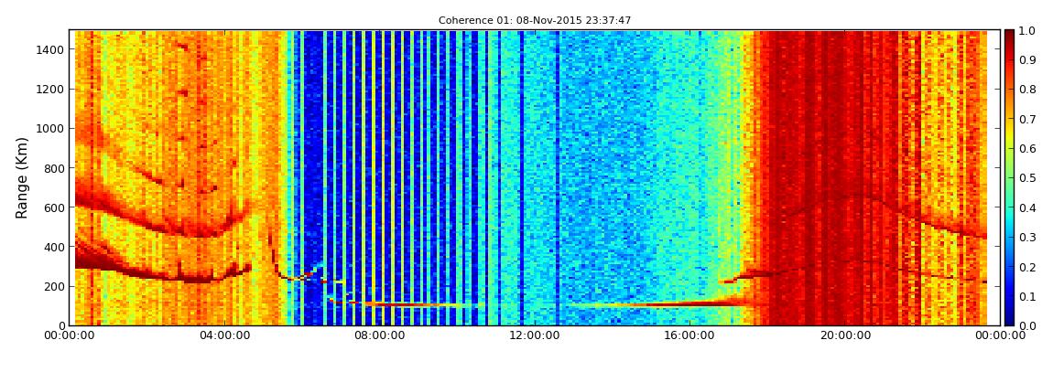Click the plot title 'Coherence 01: 08-Nov-2015 23:37:47'
1053x372 pixels.
pyautogui.click(x=535, y=21)
